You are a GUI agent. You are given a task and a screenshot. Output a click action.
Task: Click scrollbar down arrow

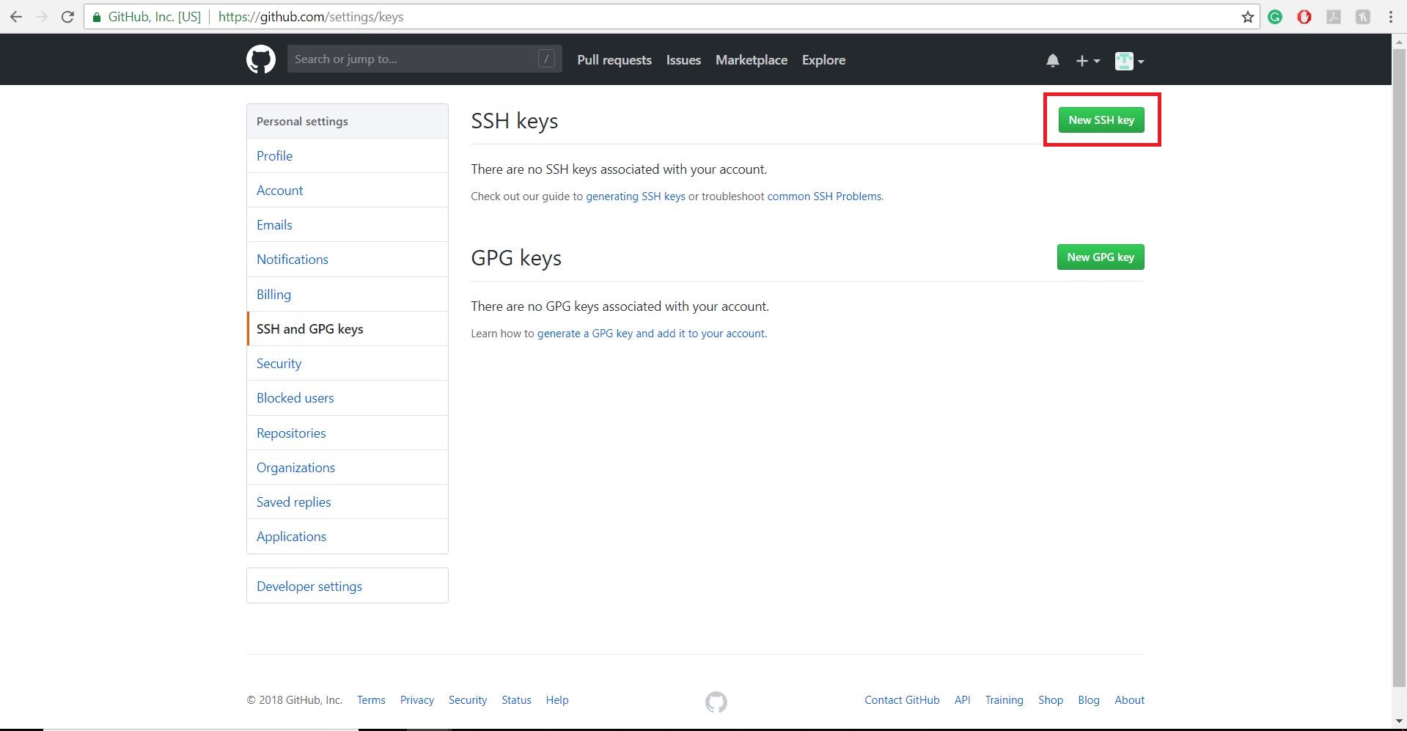pos(1399,721)
